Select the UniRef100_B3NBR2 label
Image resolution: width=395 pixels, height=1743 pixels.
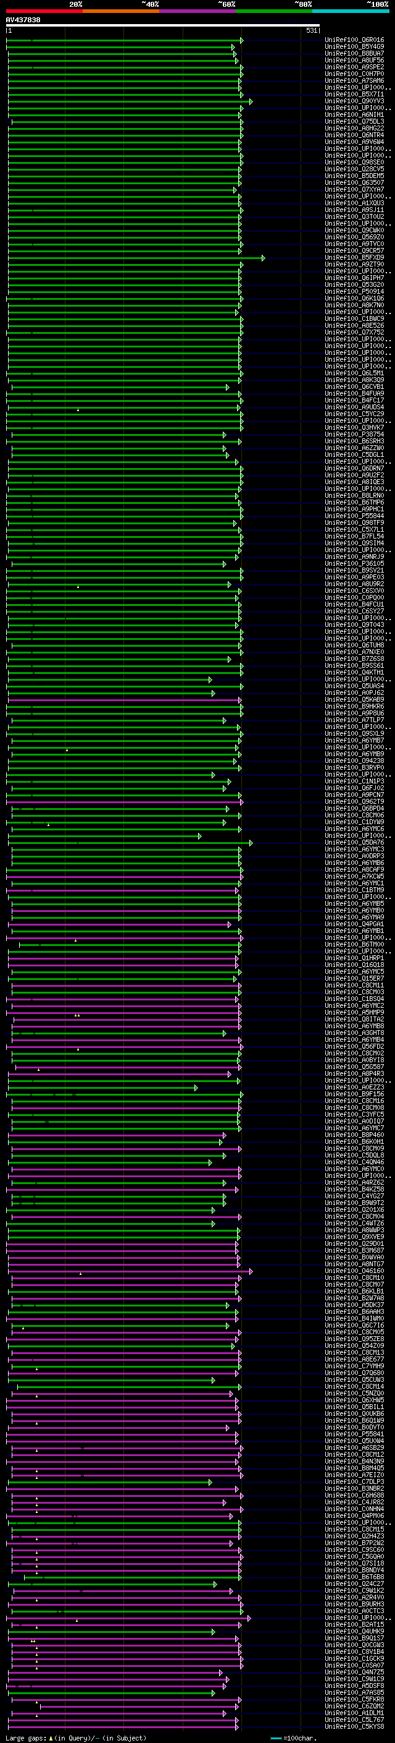(354, 1489)
